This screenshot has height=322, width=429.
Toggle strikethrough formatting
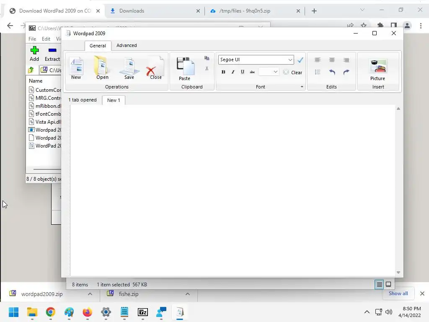click(252, 72)
